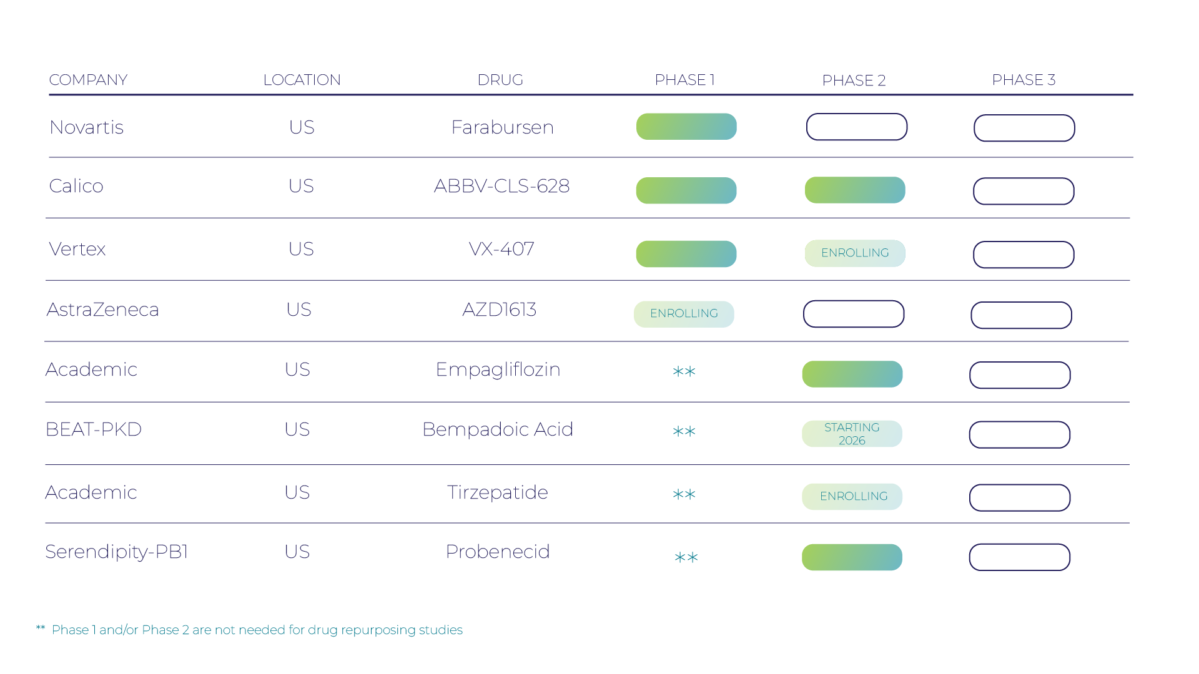
Task: Click the Serendipity-PB1 company name
Action: 117,552
